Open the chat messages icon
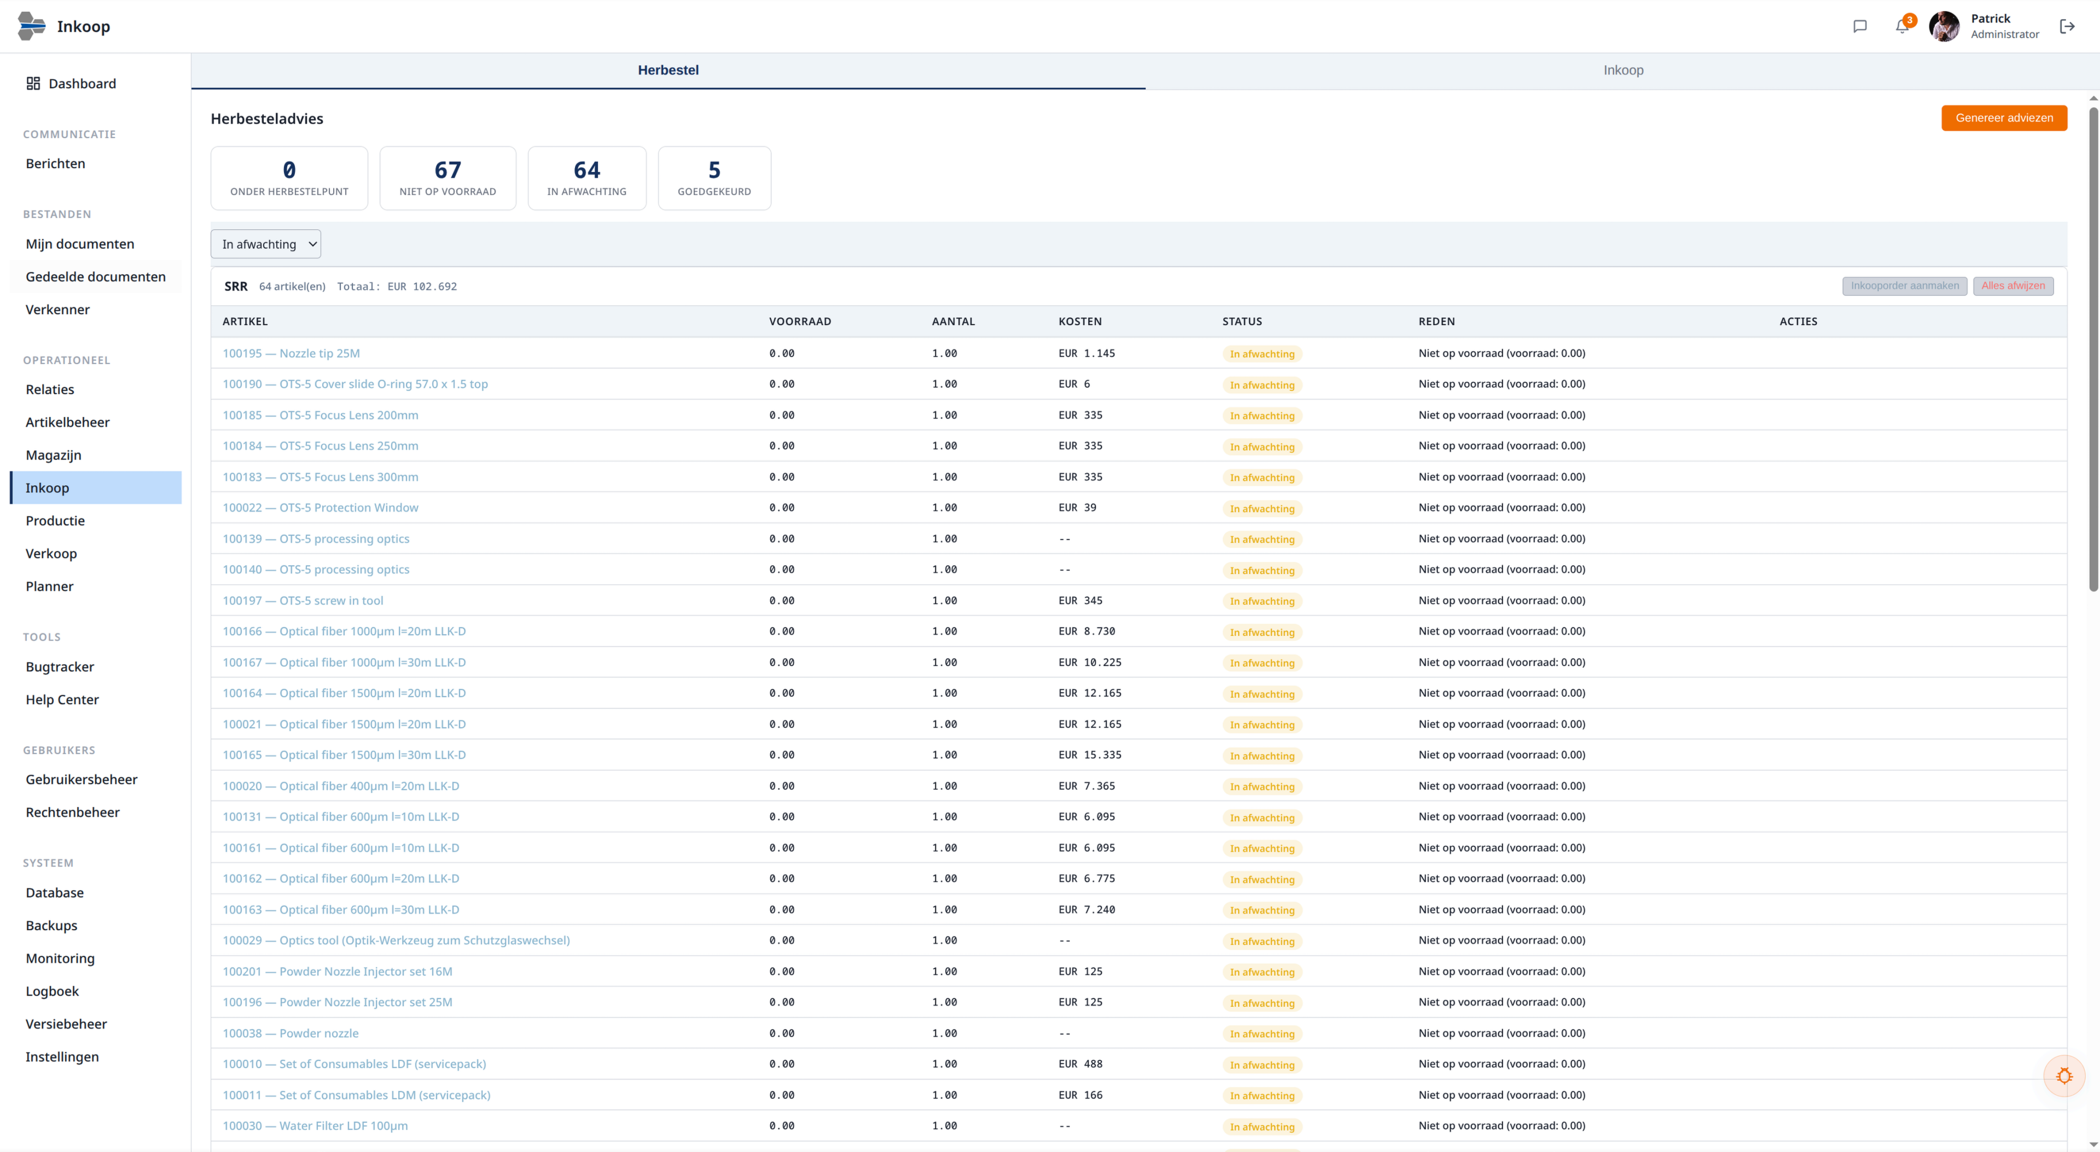 click(1859, 26)
